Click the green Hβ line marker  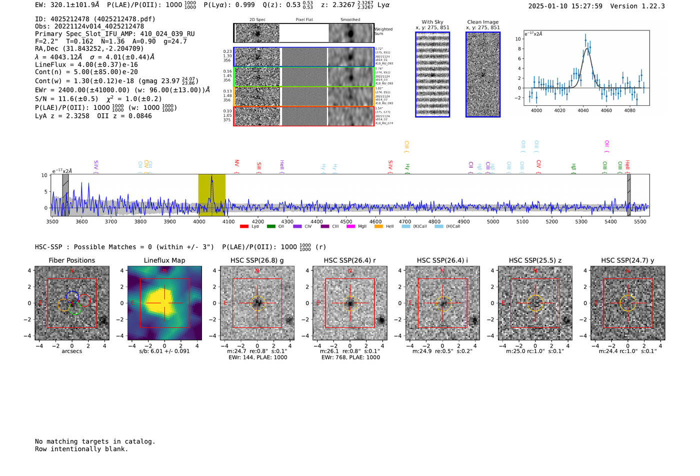(574, 168)
